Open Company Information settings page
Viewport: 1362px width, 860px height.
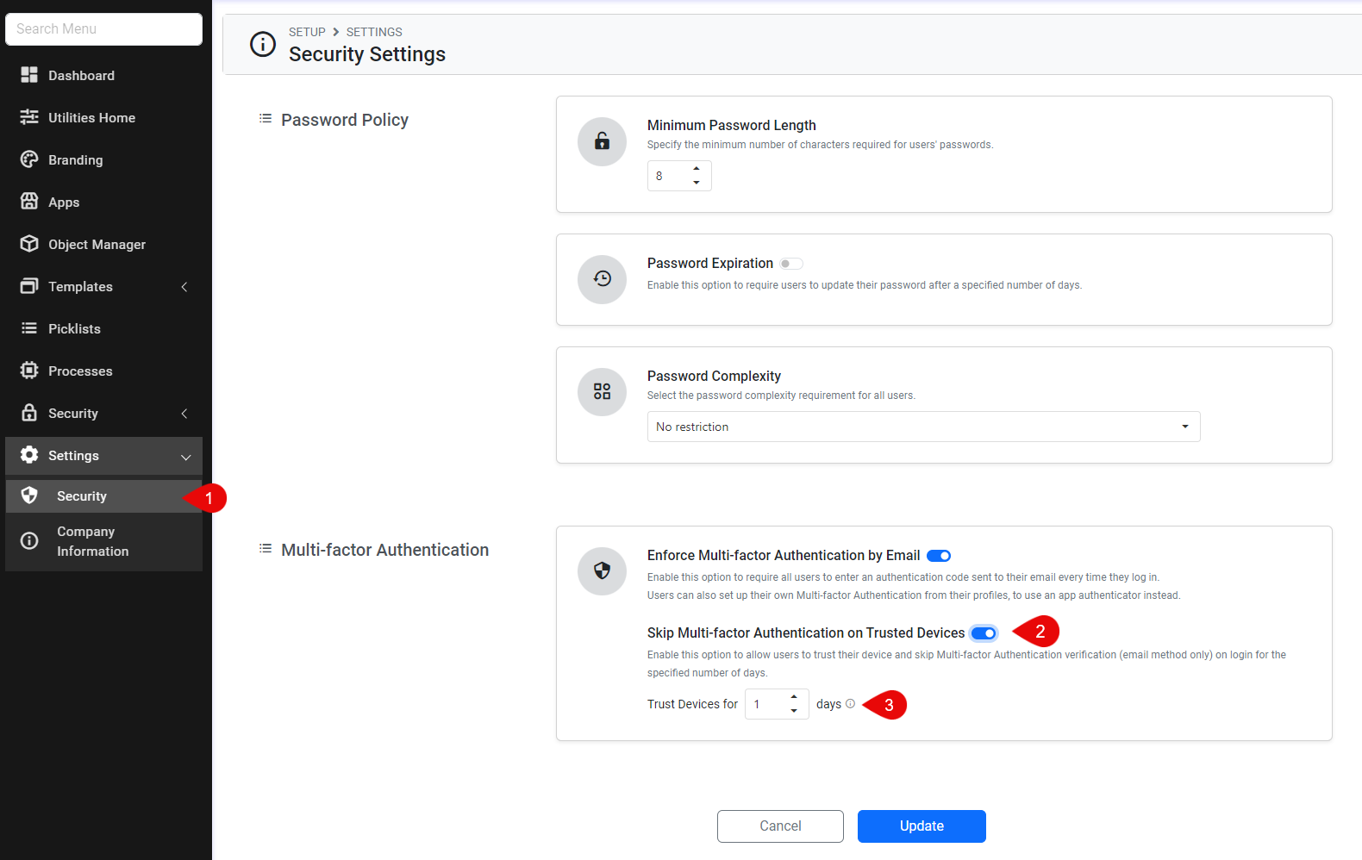[92, 541]
